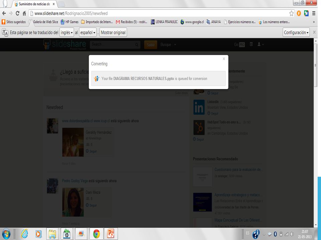Open the HP Games bookmark
This screenshot has height=240, width=321.
[70, 22]
